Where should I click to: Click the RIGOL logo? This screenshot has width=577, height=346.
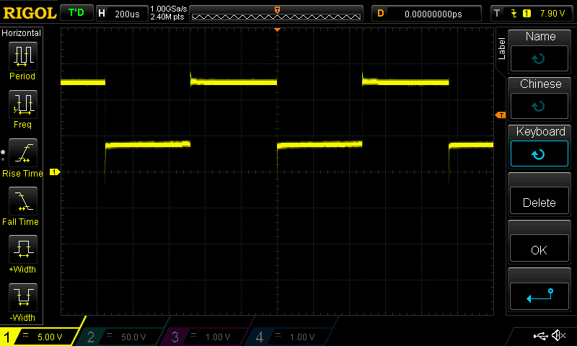(x=30, y=13)
